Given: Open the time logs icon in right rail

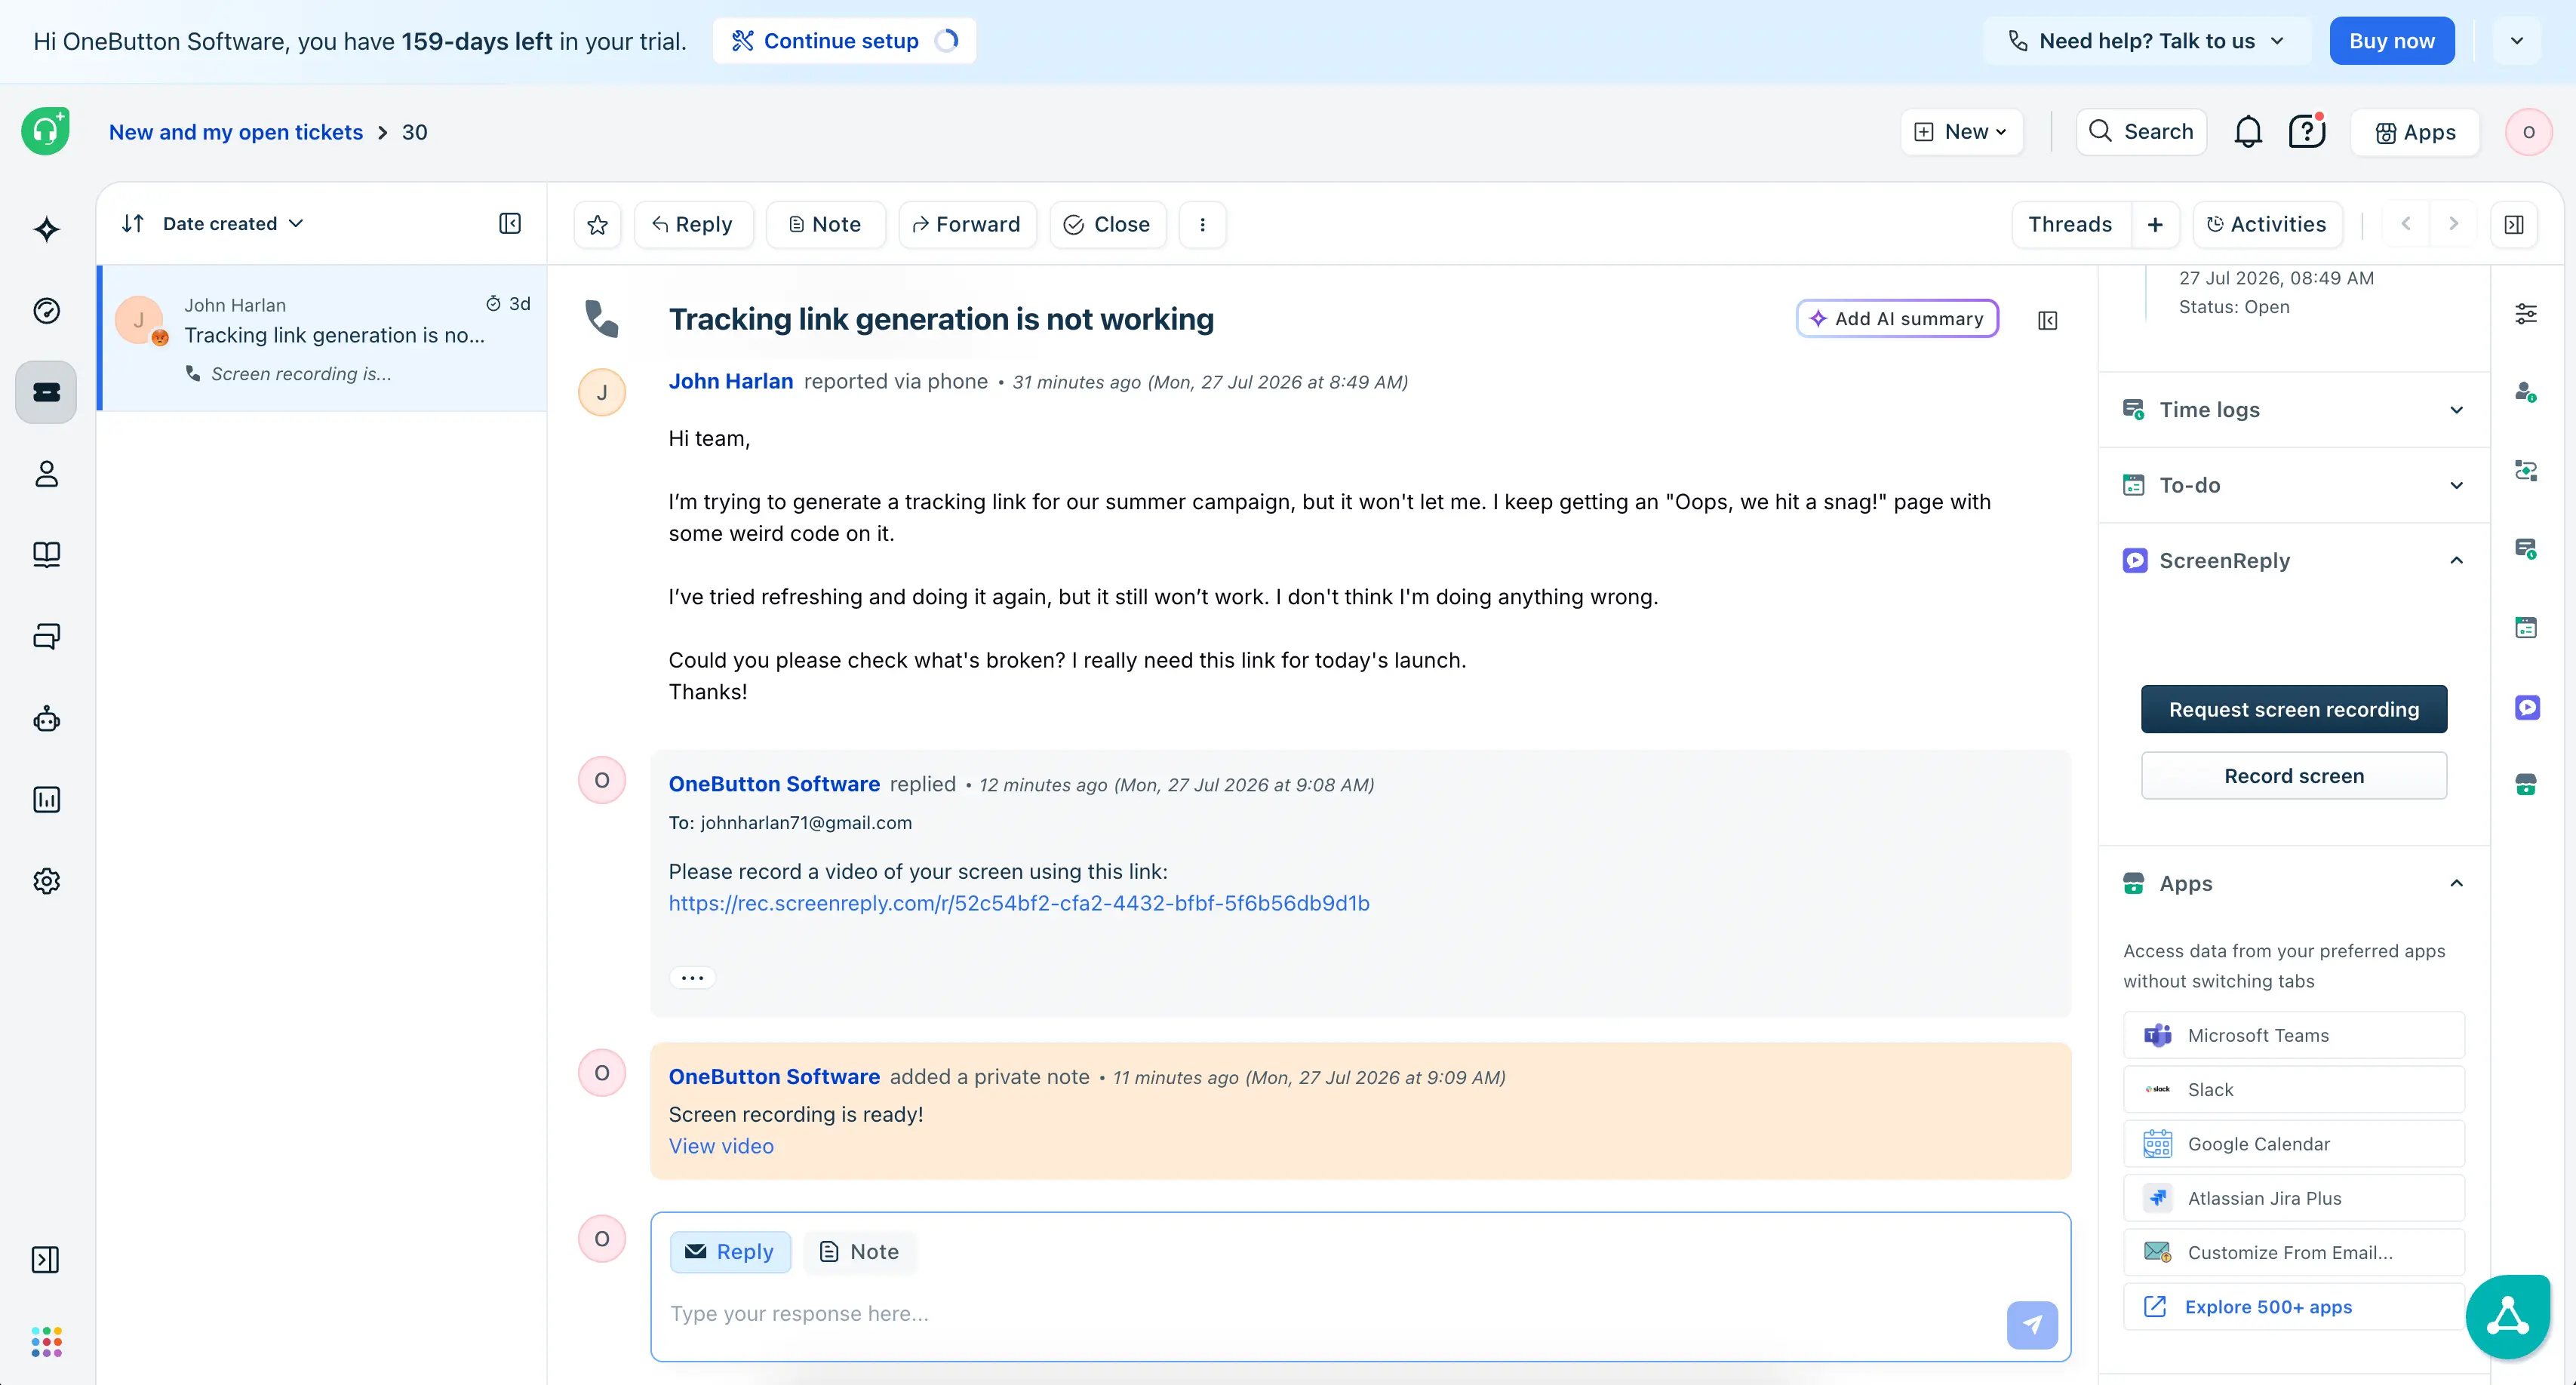Looking at the screenshot, I should coord(2526,548).
